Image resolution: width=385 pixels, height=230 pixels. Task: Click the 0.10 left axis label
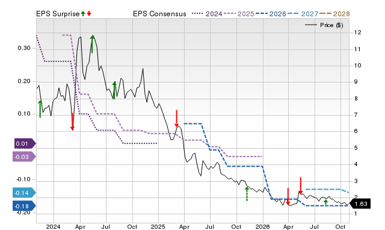24,114
